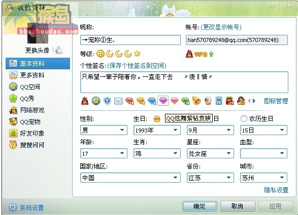Click the QQ member penguin service icon

pyautogui.click(x=85, y=101)
